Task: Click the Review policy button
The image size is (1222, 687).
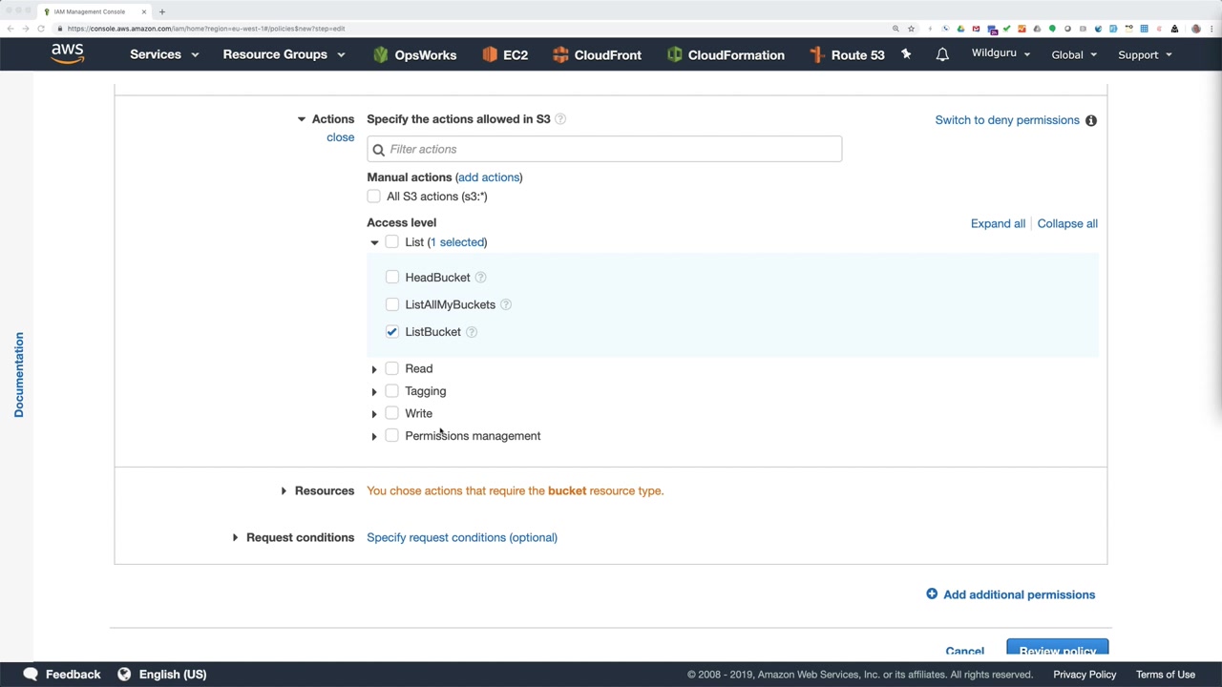Action: (1057, 651)
